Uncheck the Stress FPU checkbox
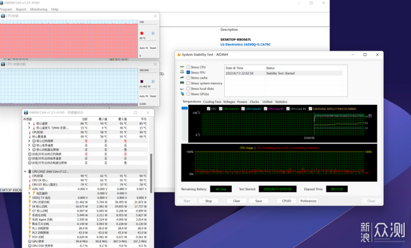411x248 pixels. pos(188,72)
